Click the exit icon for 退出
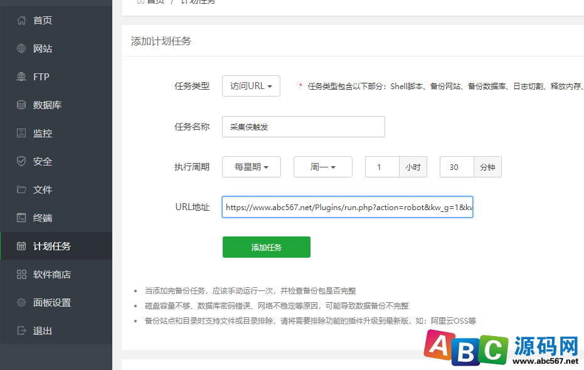584x370 pixels. click(x=21, y=331)
